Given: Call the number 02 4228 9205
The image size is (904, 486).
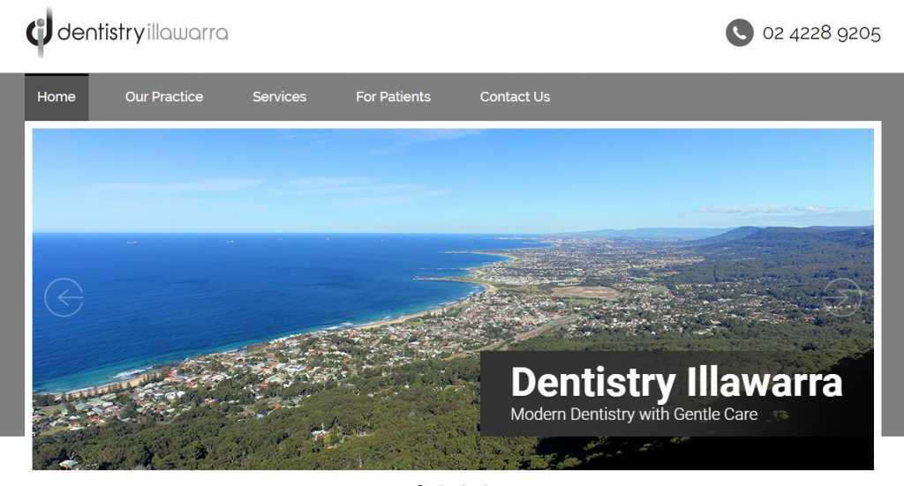Looking at the screenshot, I should pyautogui.click(x=822, y=34).
